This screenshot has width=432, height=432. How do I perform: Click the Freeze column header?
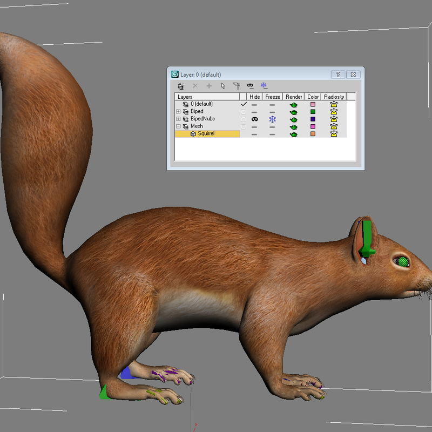(273, 96)
